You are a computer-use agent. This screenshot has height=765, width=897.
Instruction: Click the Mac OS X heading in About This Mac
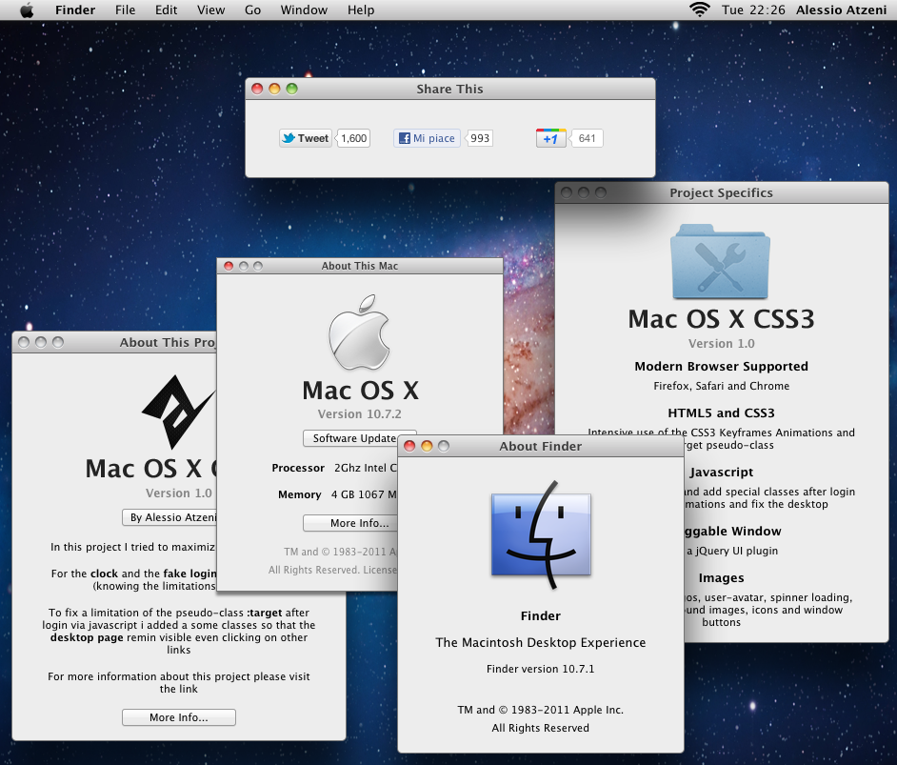coord(360,391)
